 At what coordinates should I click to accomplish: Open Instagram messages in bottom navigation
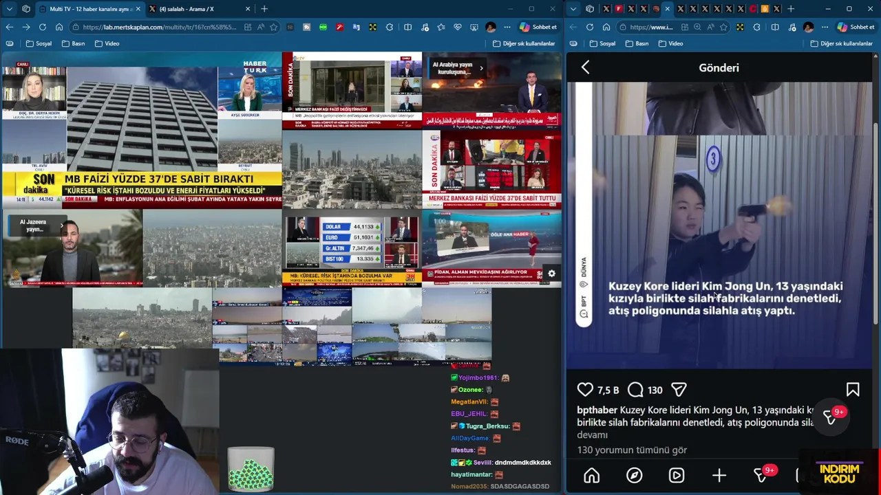tap(762, 476)
